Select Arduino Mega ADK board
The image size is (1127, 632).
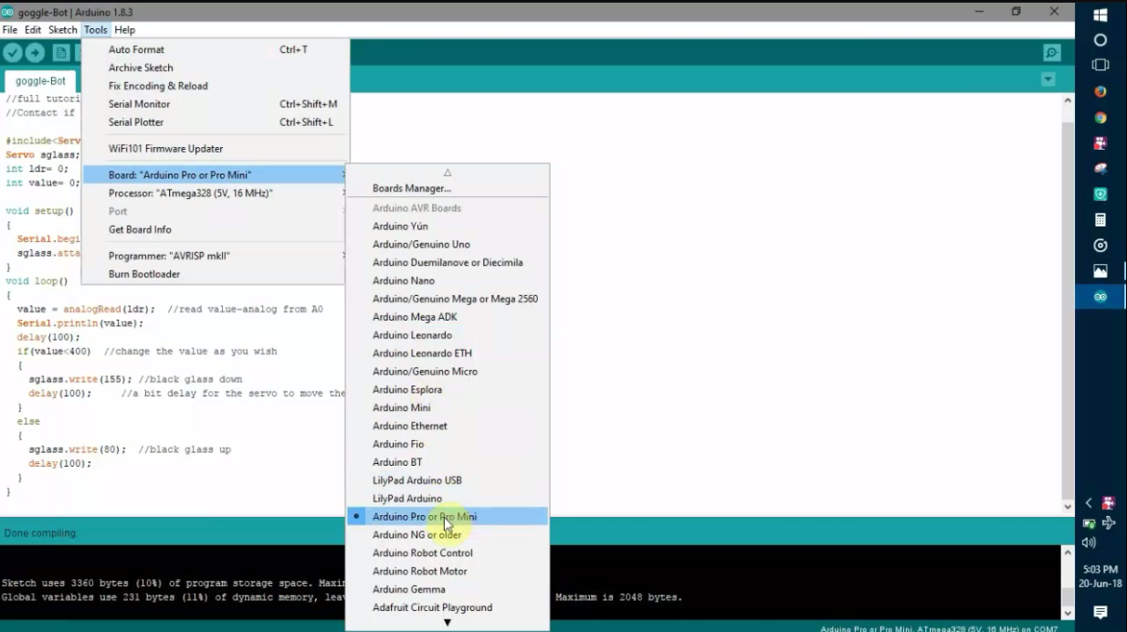(x=448, y=317)
